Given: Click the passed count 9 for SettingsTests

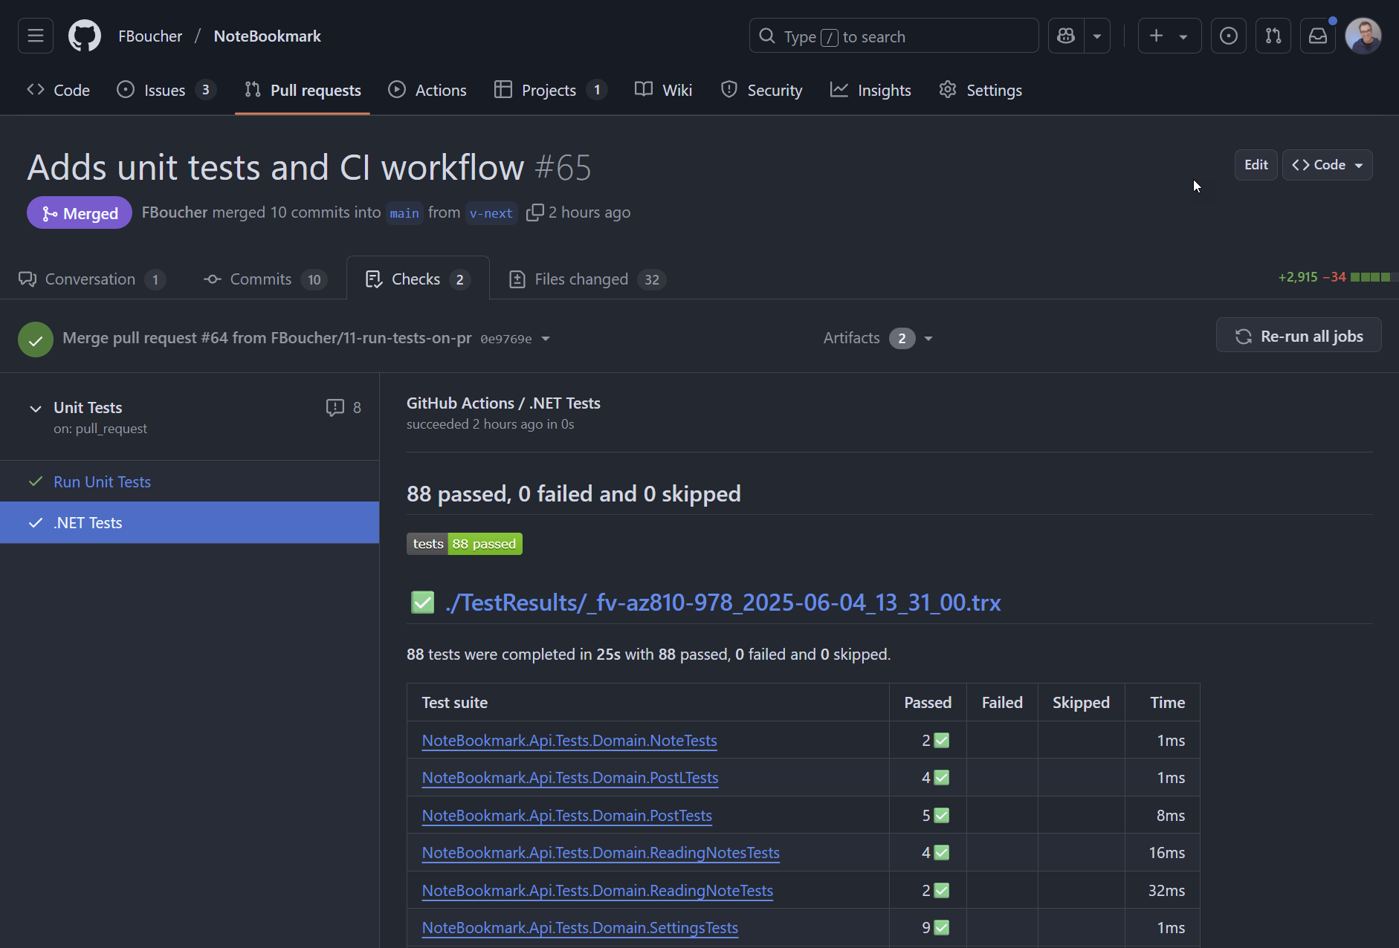Looking at the screenshot, I should point(935,927).
